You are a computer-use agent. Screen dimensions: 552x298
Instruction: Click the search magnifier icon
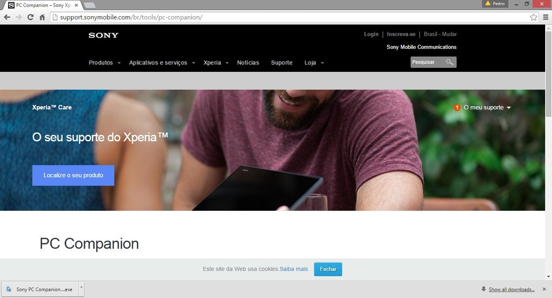click(x=450, y=62)
